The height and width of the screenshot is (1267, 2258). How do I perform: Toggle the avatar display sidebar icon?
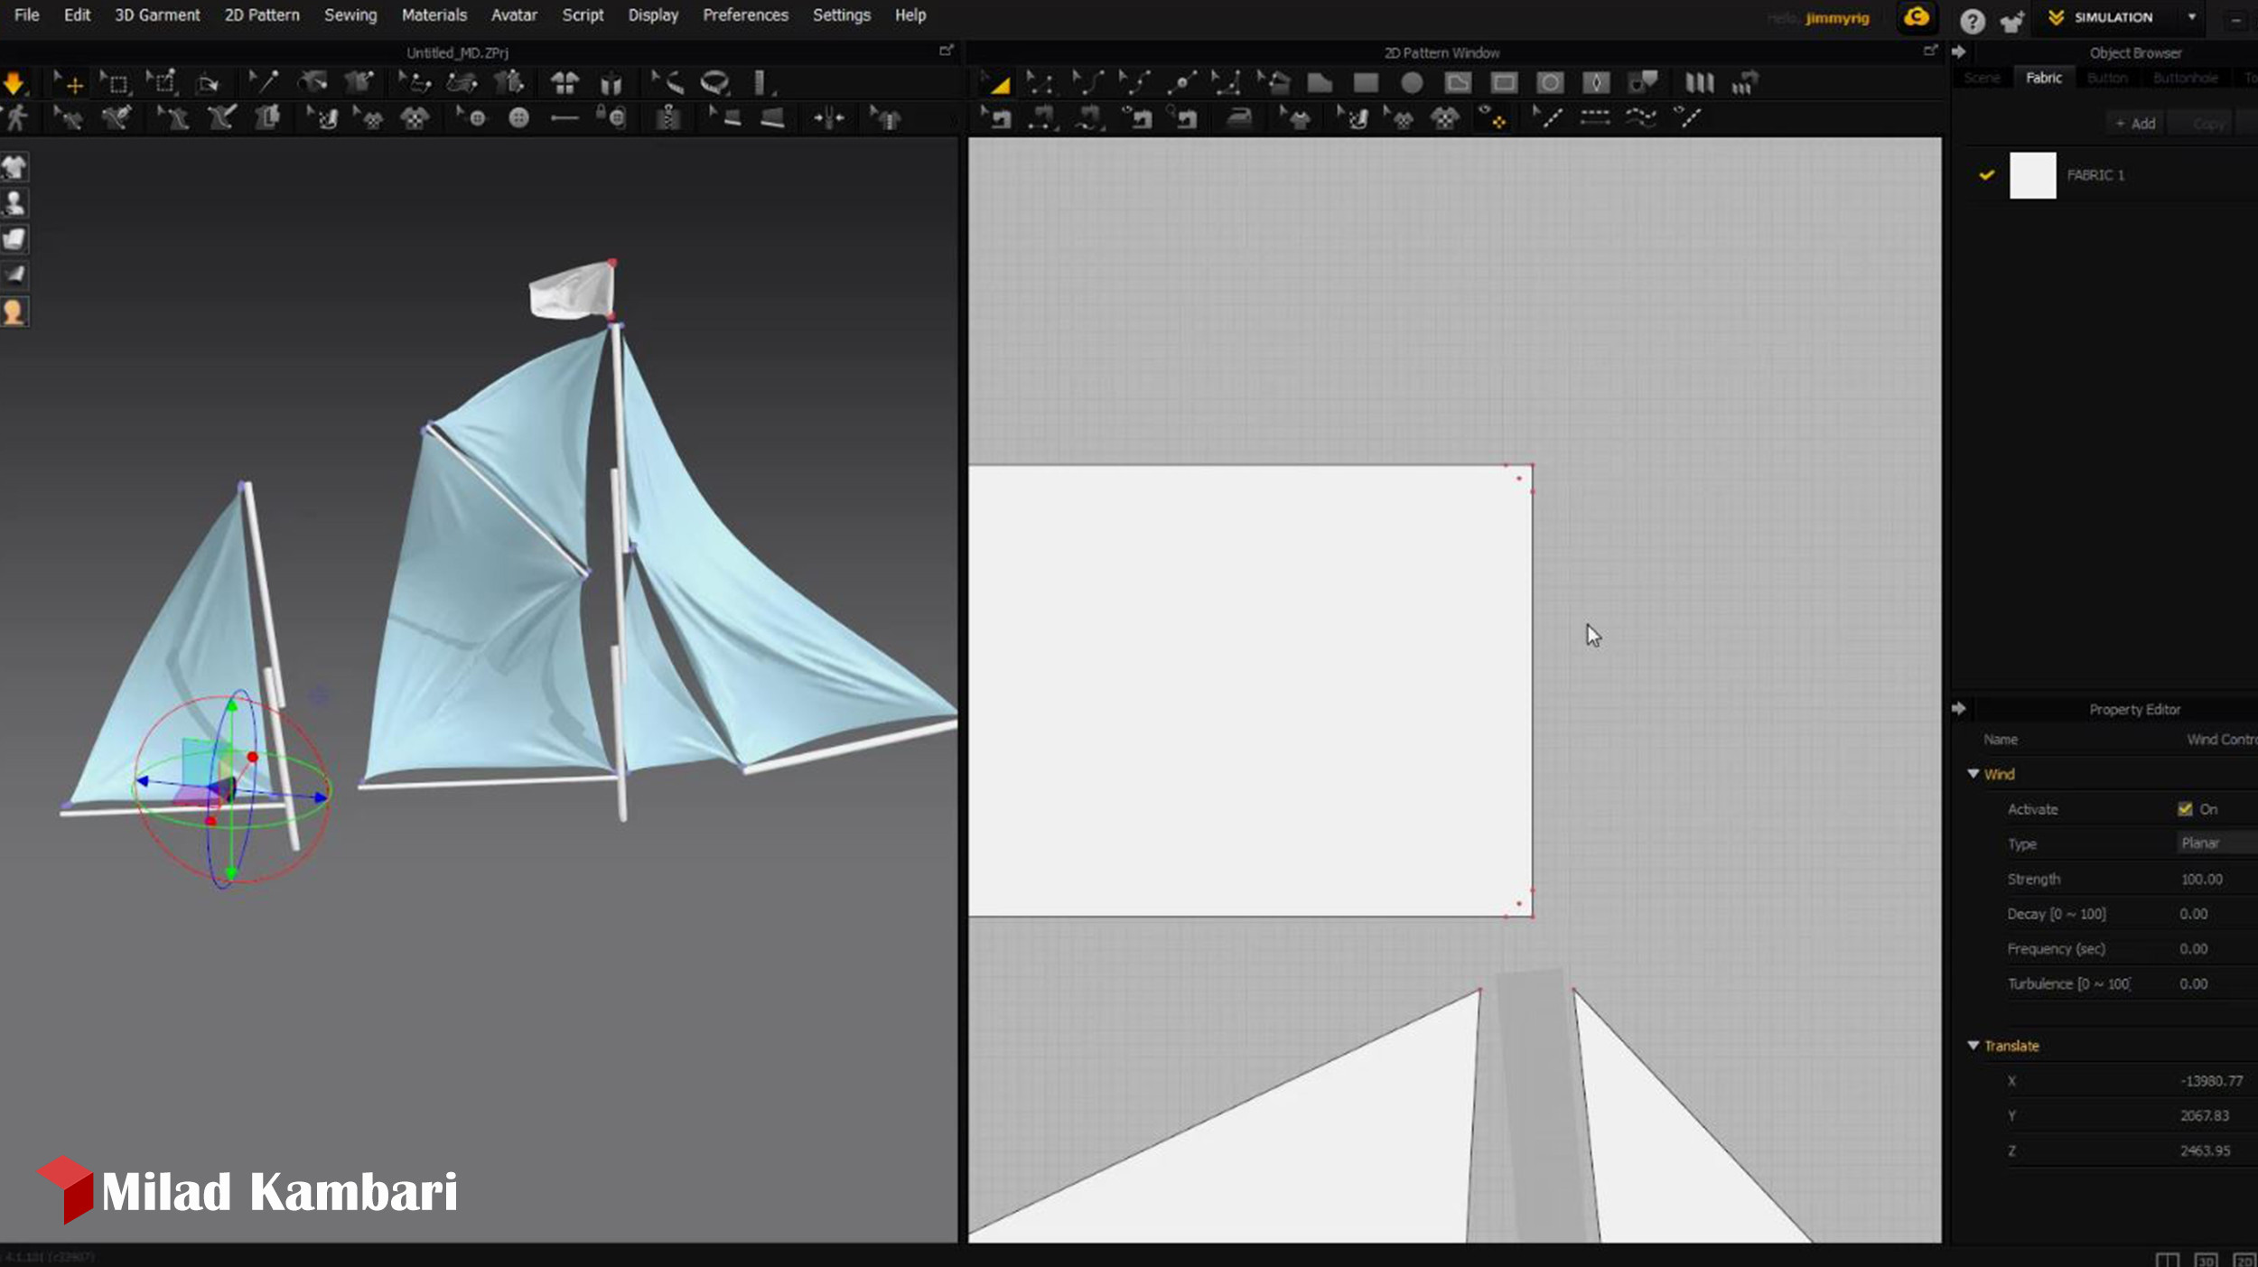pyautogui.click(x=14, y=203)
